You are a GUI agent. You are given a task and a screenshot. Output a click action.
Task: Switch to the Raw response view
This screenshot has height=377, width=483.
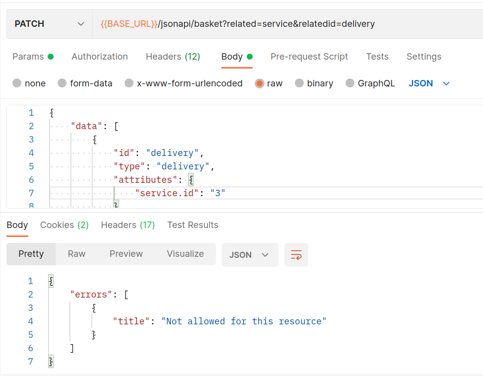coord(76,254)
